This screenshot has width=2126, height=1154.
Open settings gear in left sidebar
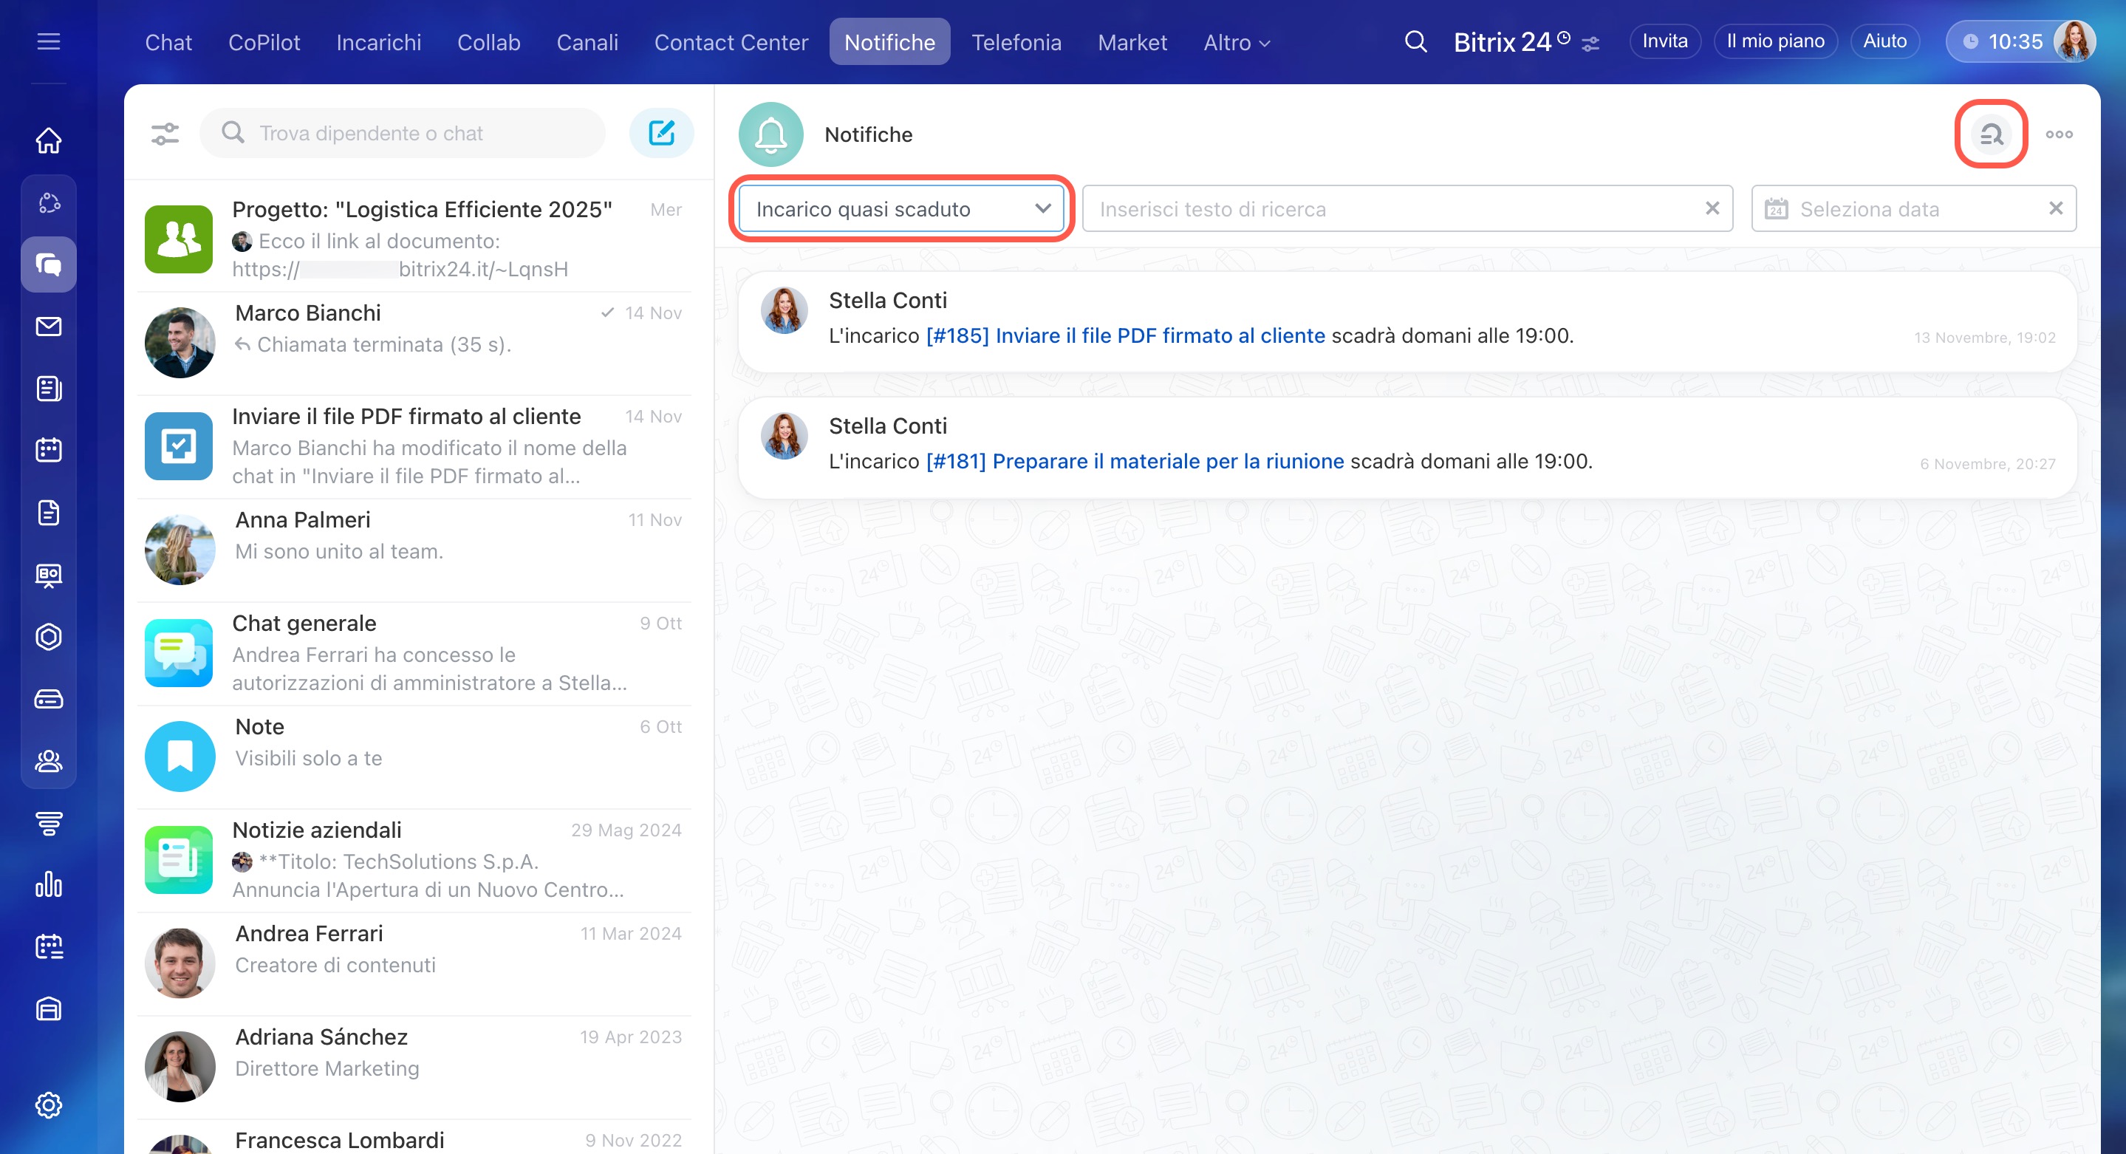pyautogui.click(x=49, y=1105)
